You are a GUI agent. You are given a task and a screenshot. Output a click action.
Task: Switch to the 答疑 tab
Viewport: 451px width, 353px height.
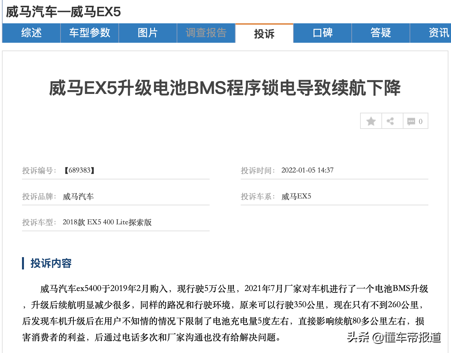coord(381,33)
